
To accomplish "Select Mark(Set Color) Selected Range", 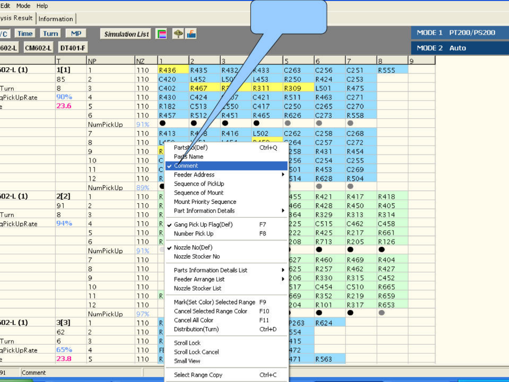I will tap(214, 302).
